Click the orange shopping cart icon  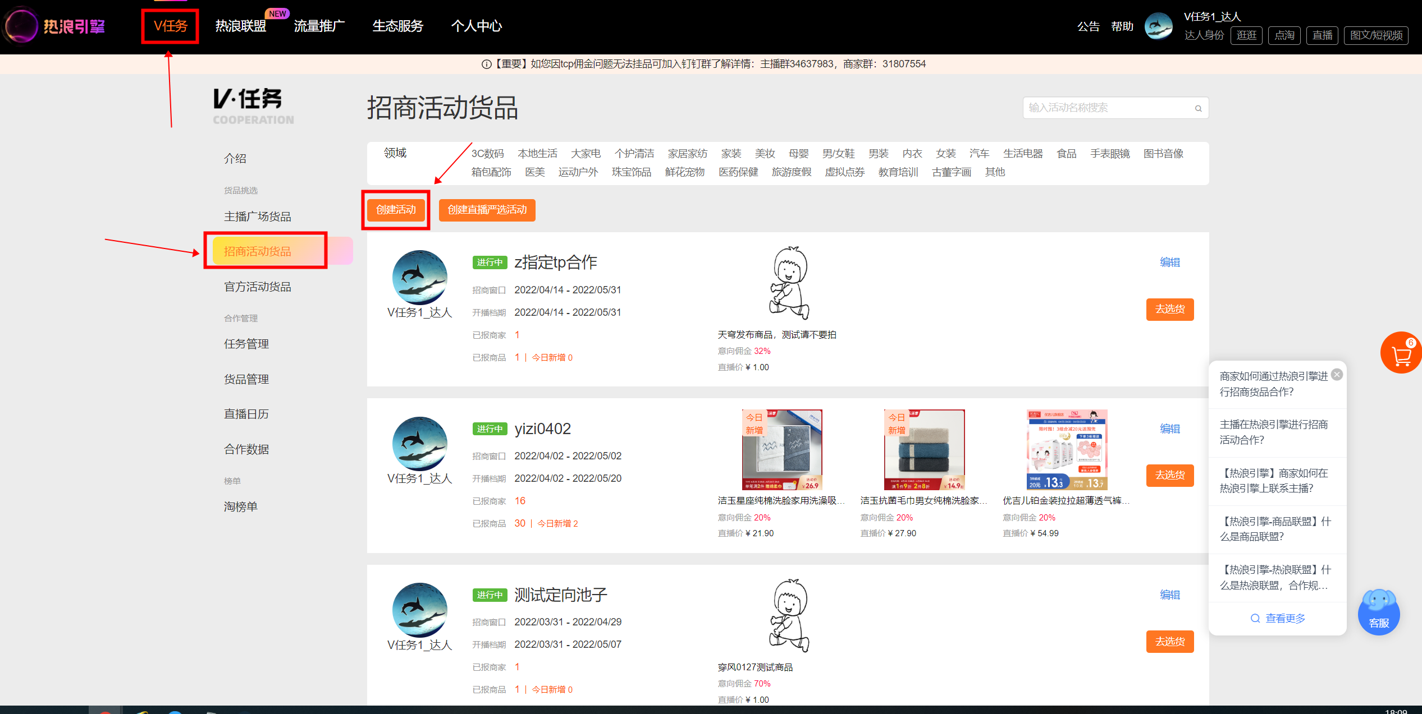coord(1401,353)
